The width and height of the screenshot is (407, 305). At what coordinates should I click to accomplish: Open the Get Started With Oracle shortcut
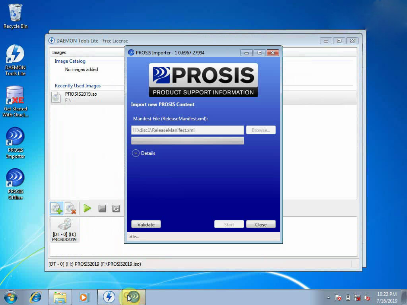(16, 101)
